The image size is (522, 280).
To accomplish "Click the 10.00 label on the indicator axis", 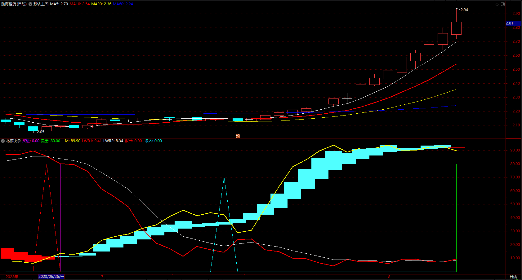I will point(515,258).
